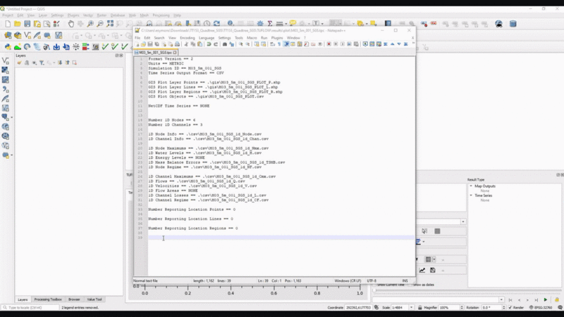Open the Browser panel tab
Screen dimensions: 564x317
click(74, 299)
